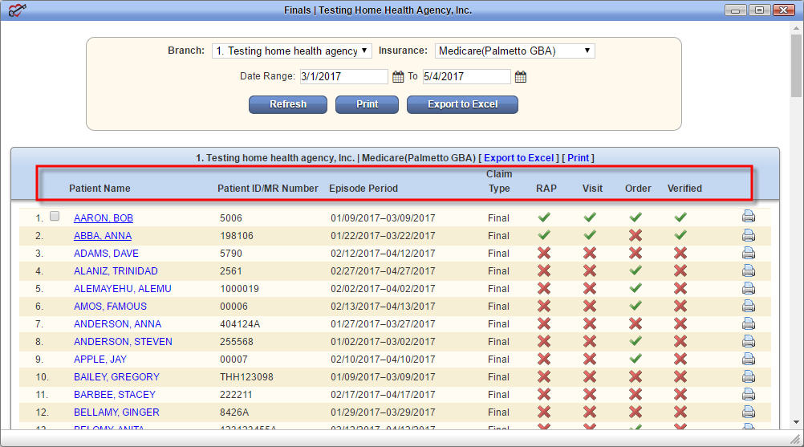This screenshot has height=447, width=804.
Task: Click printer icon in BELLAMY, GINGER row
Action: (x=749, y=412)
